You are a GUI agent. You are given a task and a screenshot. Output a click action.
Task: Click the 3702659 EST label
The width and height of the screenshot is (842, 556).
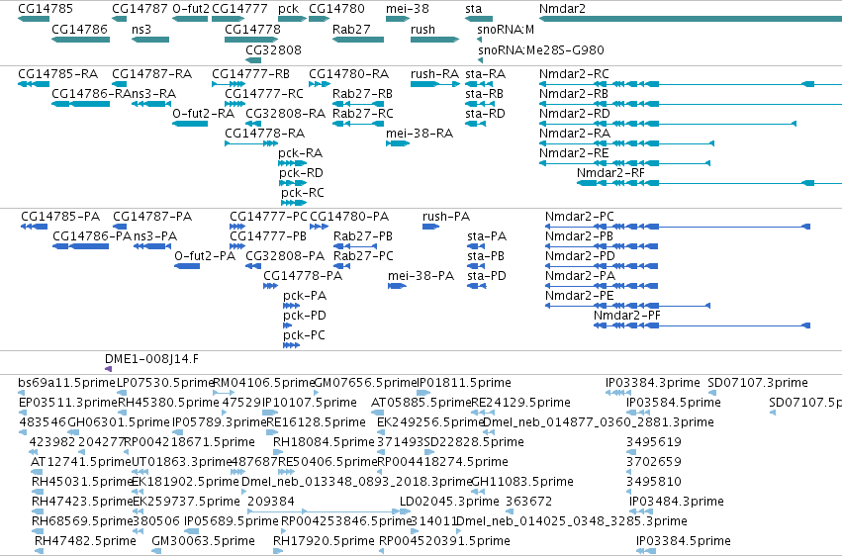click(x=654, y=463)
